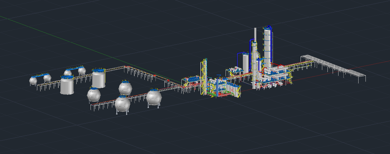Select the rear cylindrical storage tank beside pipe rack
Image resolution: width=390 pixels, height=154 pixels.
pos(99,79)
